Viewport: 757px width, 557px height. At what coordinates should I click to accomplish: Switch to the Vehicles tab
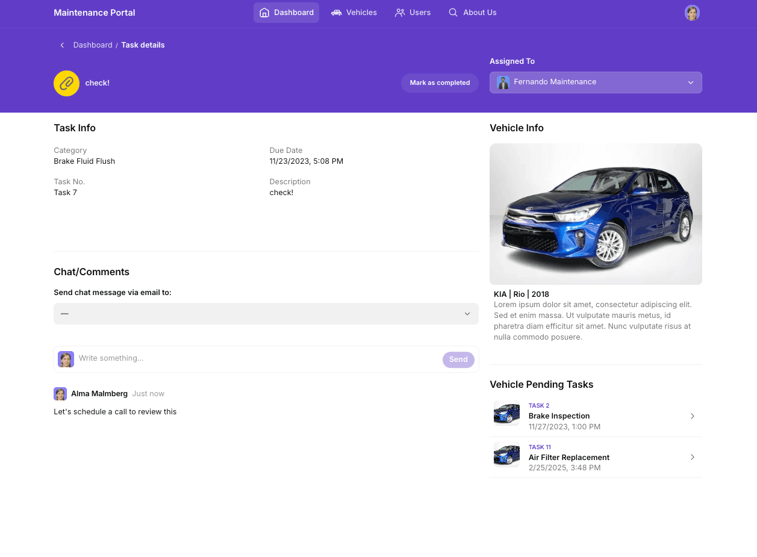point(360,12)
